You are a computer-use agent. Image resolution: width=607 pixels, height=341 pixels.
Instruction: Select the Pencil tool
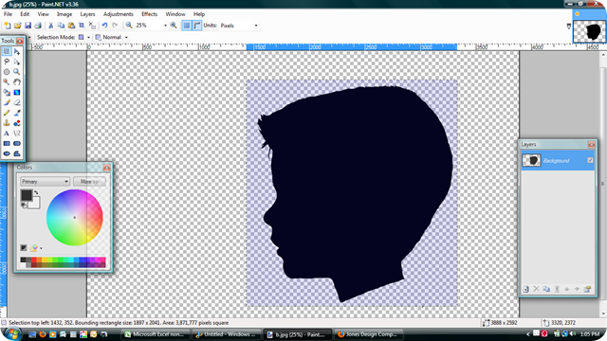click(7, 113)
